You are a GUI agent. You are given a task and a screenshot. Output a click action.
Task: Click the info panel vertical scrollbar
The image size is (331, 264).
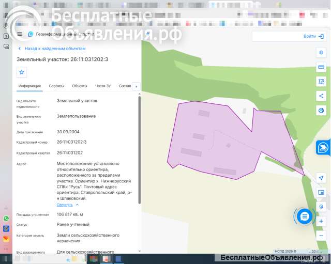tap(139, 150)
